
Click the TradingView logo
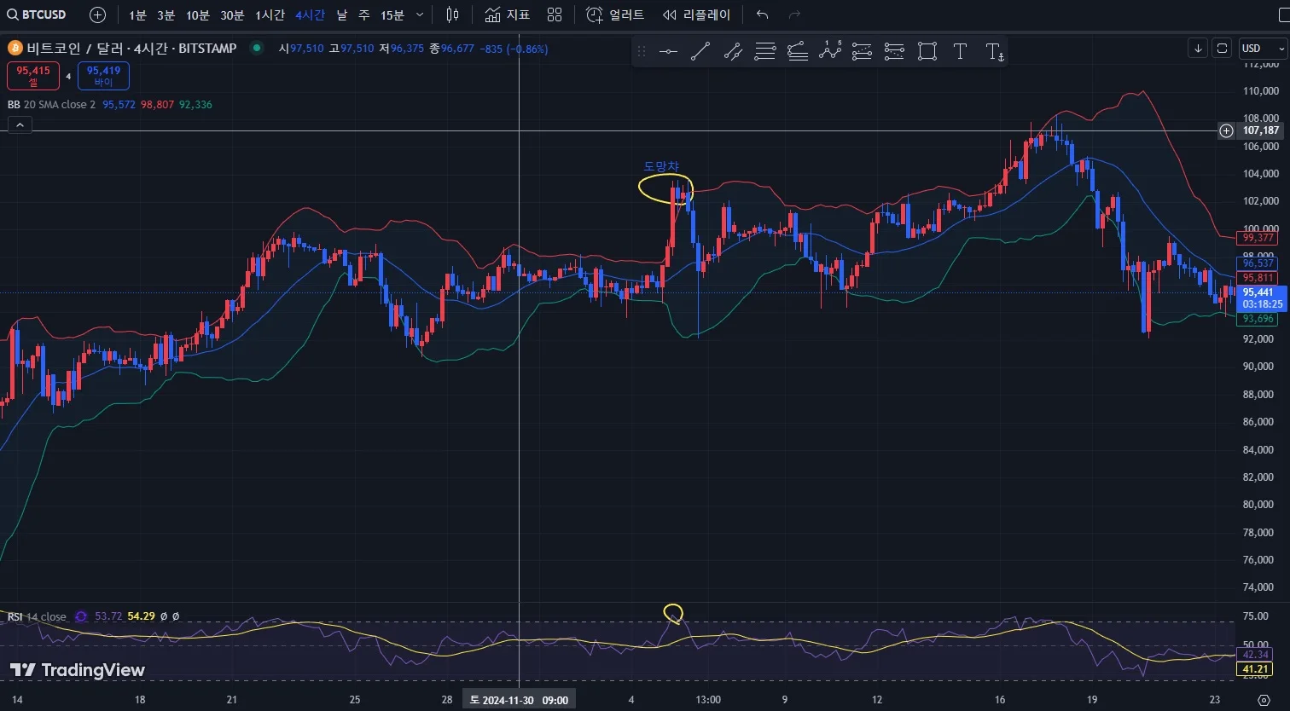(x=78, y=671)
